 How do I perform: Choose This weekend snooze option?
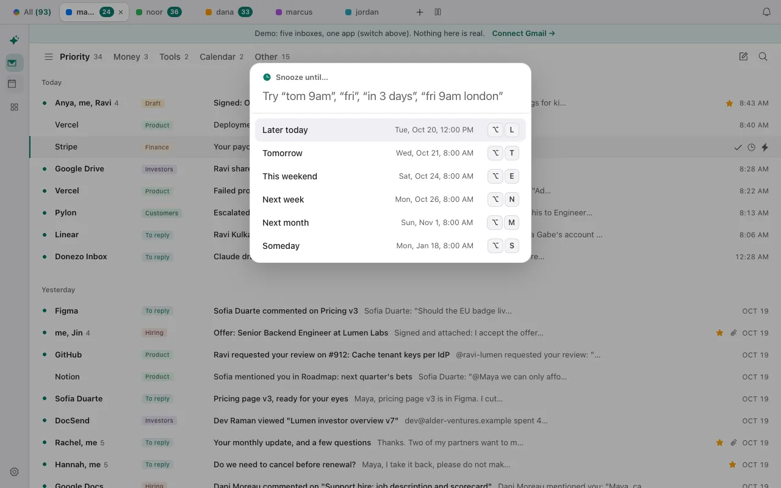390,176
